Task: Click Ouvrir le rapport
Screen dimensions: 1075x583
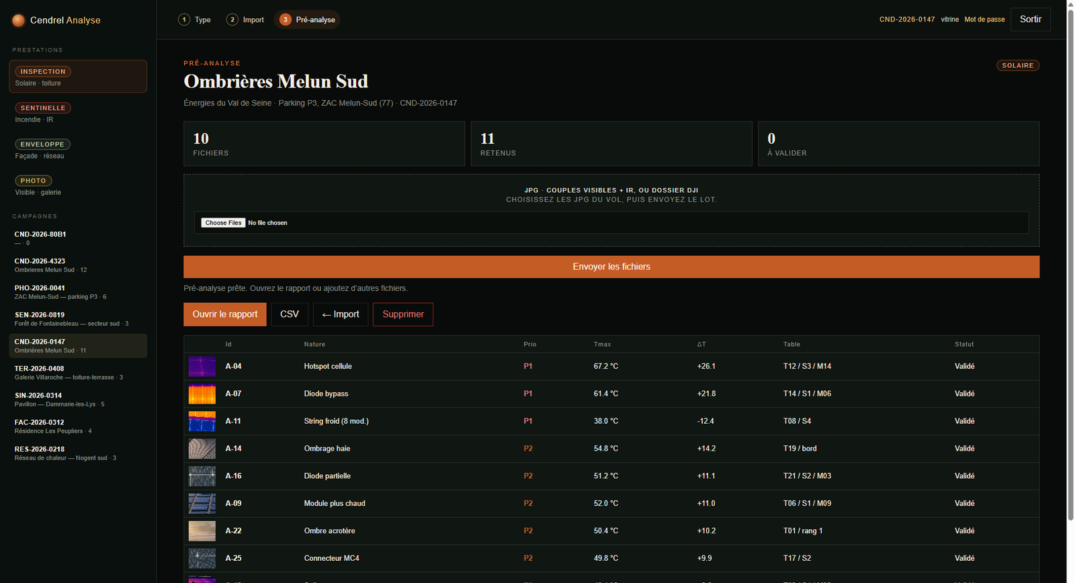Action: click(x=225, y=314)
